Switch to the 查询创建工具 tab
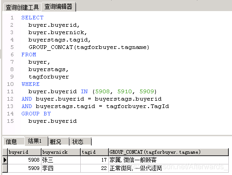This screenshot has height=175, width=232. tap(22, 7)
